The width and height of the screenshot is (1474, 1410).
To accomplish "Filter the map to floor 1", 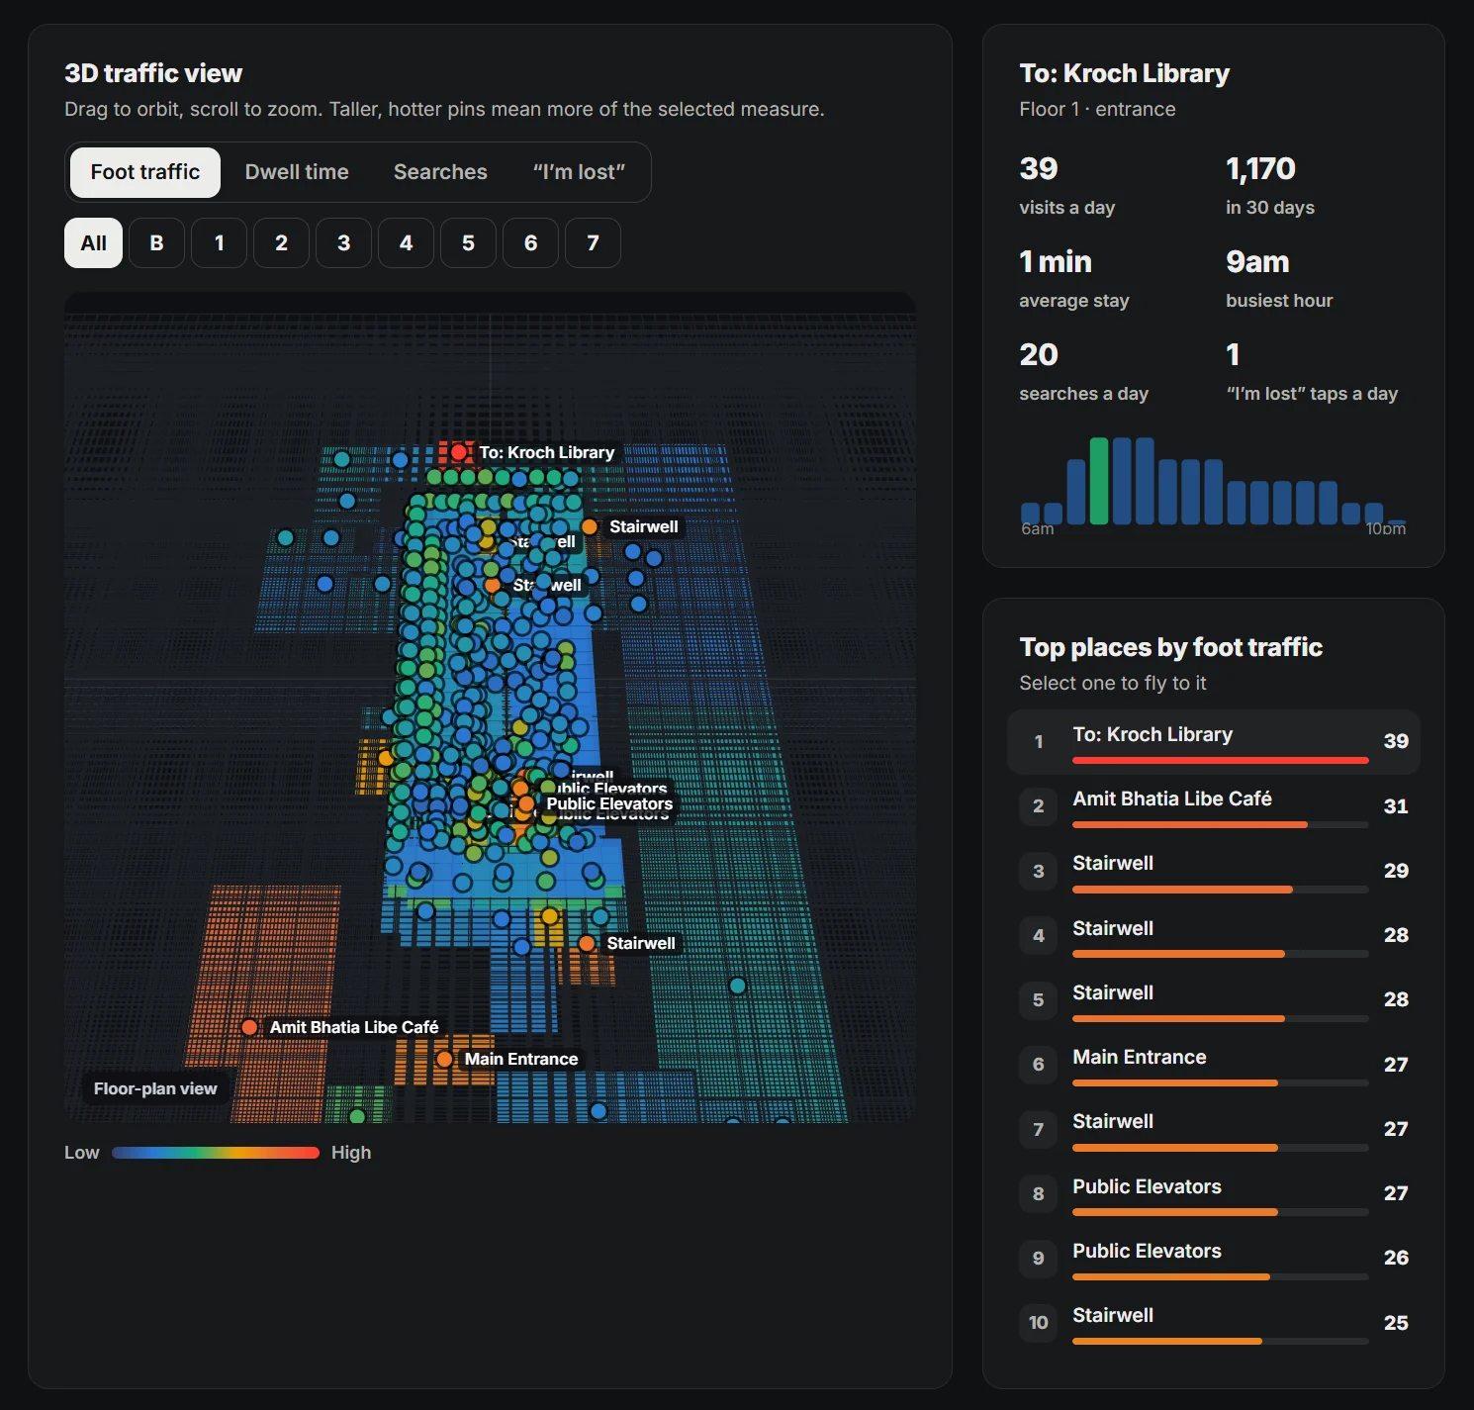I will [x=219, y=243].
